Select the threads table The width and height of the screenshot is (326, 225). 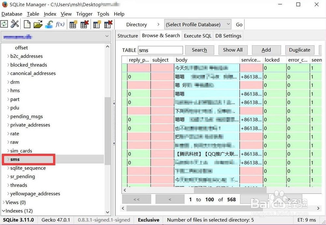point(19,185)
